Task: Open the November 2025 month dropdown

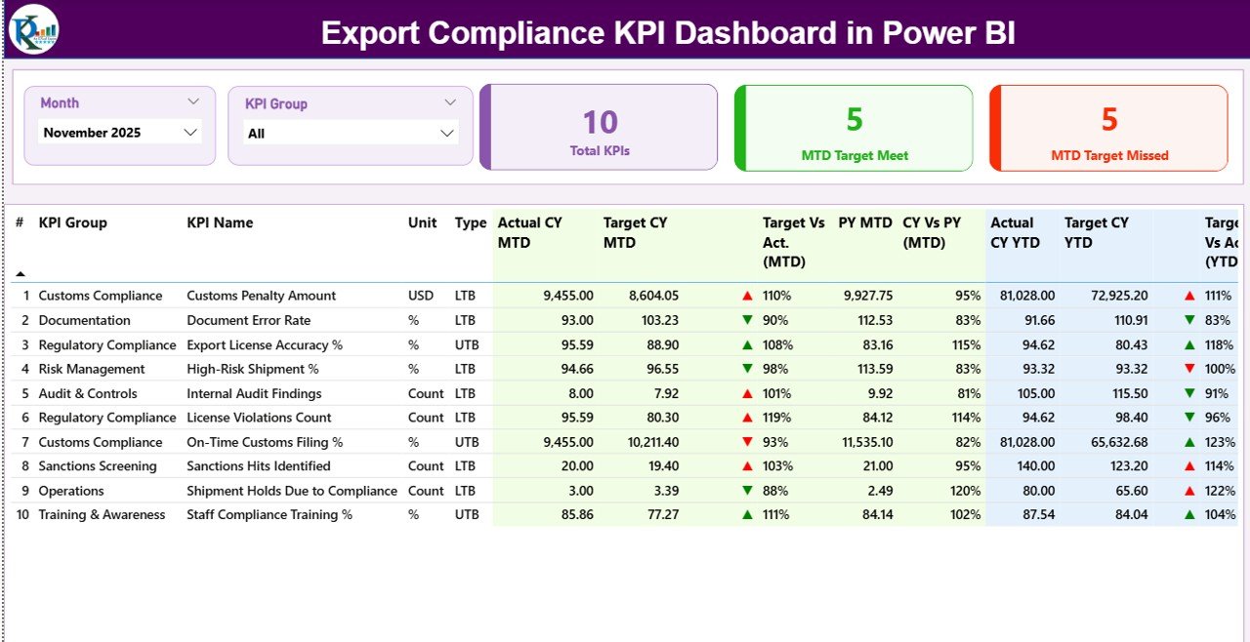Action: point(119,132)
